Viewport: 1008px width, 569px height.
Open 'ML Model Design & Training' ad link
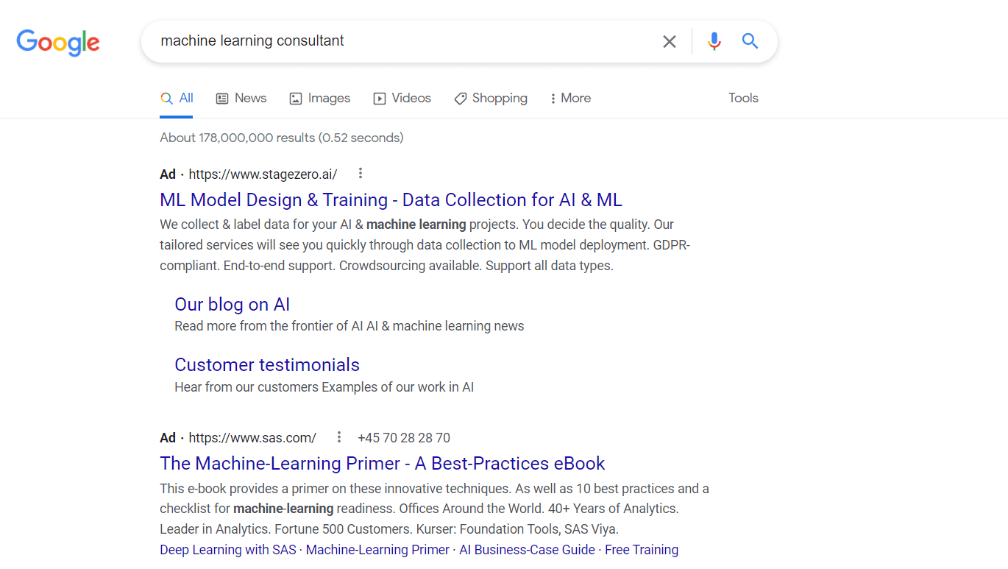(x=391, y=200)
